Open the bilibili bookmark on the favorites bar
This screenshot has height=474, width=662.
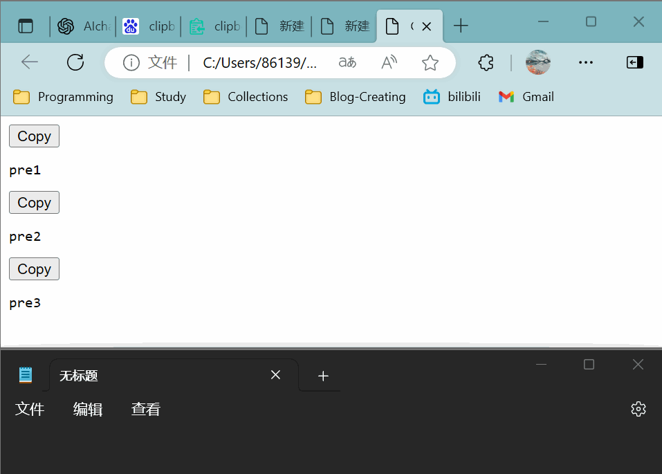point(451,97)
